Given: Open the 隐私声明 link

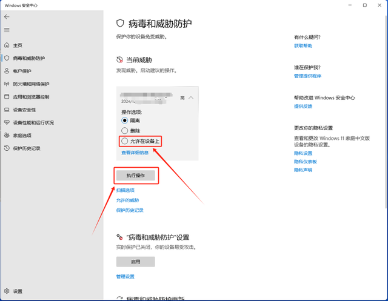Looking at the screenshot, I should tap(303, 170).
